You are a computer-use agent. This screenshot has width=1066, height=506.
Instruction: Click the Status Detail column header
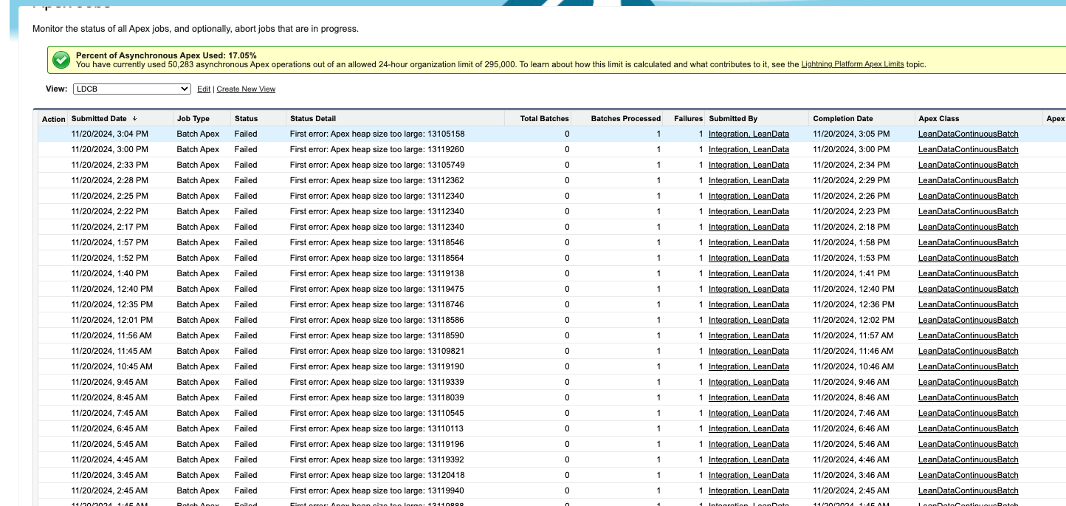tap(313, 118)
